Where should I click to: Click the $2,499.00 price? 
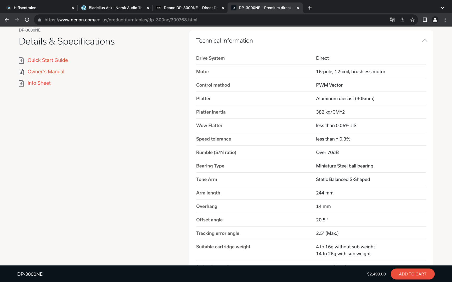(x=376, y=274)
